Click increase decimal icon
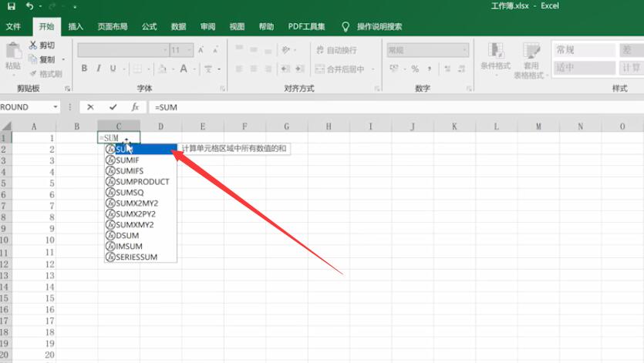Image resolution: width=644 pixels, height=363 pixels. tap(447, 69)
